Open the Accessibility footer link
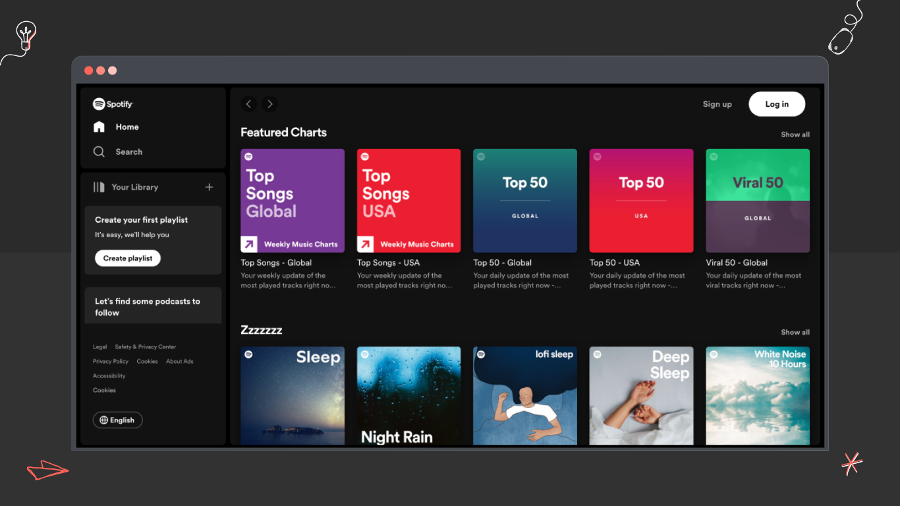This screenshot has height=506, width=900. (109, 376)
